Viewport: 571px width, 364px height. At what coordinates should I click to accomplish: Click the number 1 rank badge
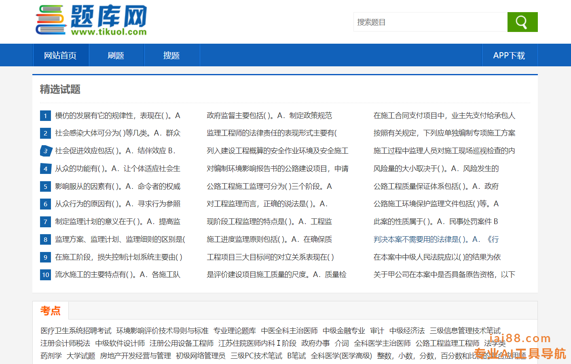[x=45, y=116]
